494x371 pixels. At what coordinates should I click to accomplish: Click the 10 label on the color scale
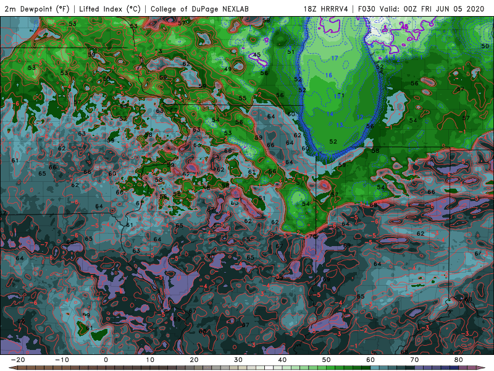coord(150,360)
